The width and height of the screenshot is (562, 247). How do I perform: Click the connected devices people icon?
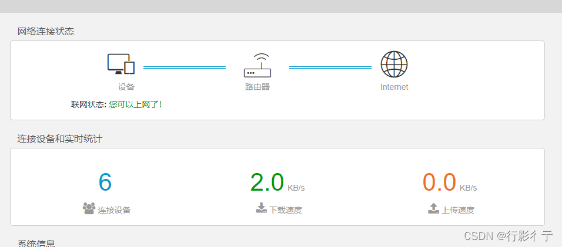[89, 208]
